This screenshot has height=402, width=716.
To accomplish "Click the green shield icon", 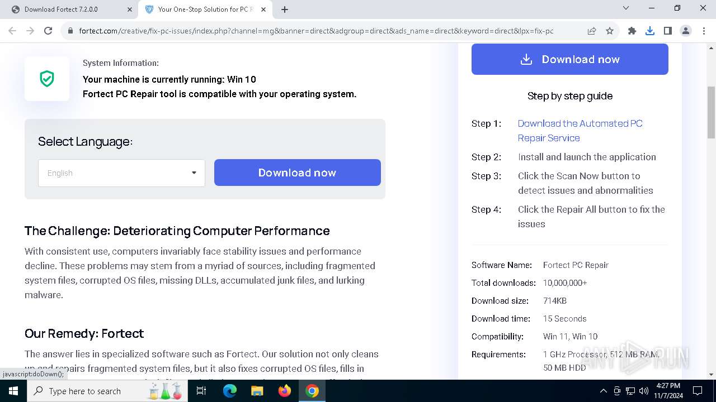I will pyautogui.click(x=47, y=79).
